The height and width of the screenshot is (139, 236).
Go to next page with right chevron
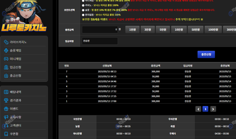[x=213, y=109]
